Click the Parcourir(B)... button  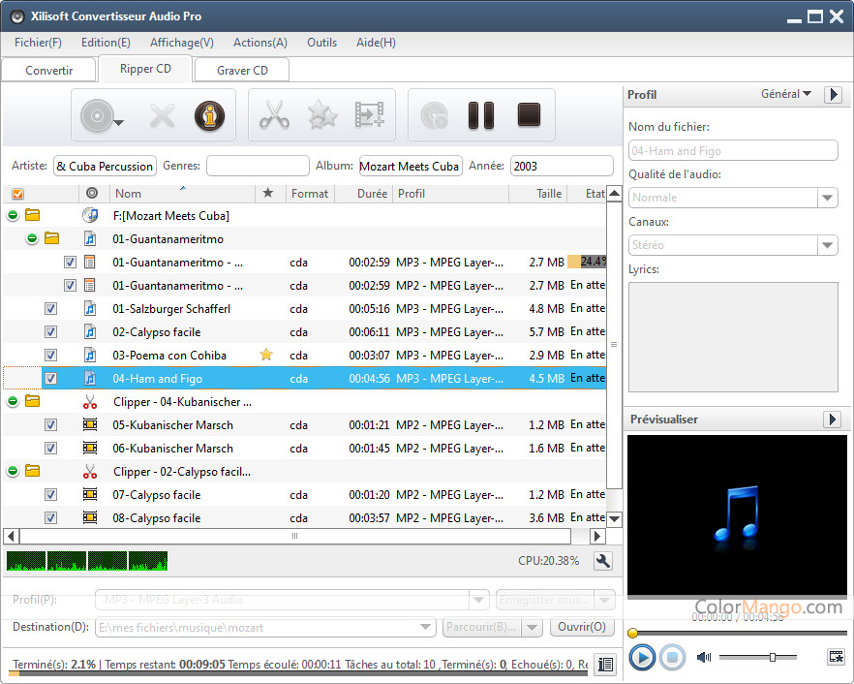point(481,627)
